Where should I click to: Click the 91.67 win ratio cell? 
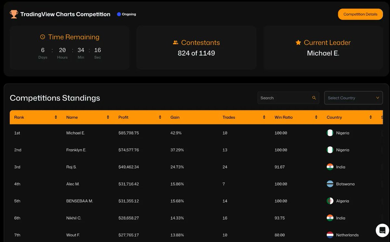(x=279, y=167)
